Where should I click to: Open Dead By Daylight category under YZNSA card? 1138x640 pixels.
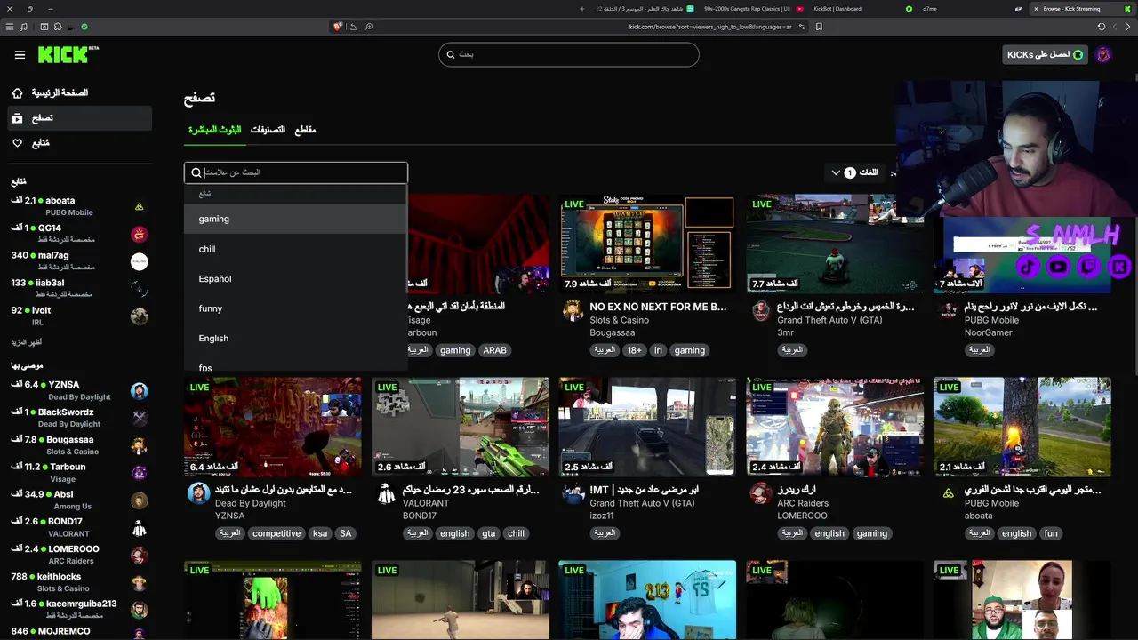(x=251, y=503)
